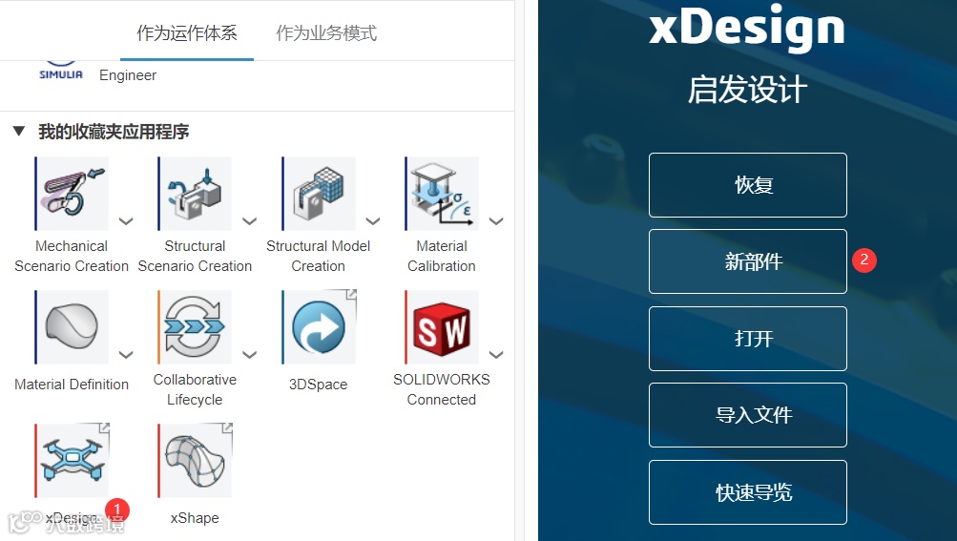Click the 打开 button
The height and width of the screenshot is (541, 957).
click(748, 339)
